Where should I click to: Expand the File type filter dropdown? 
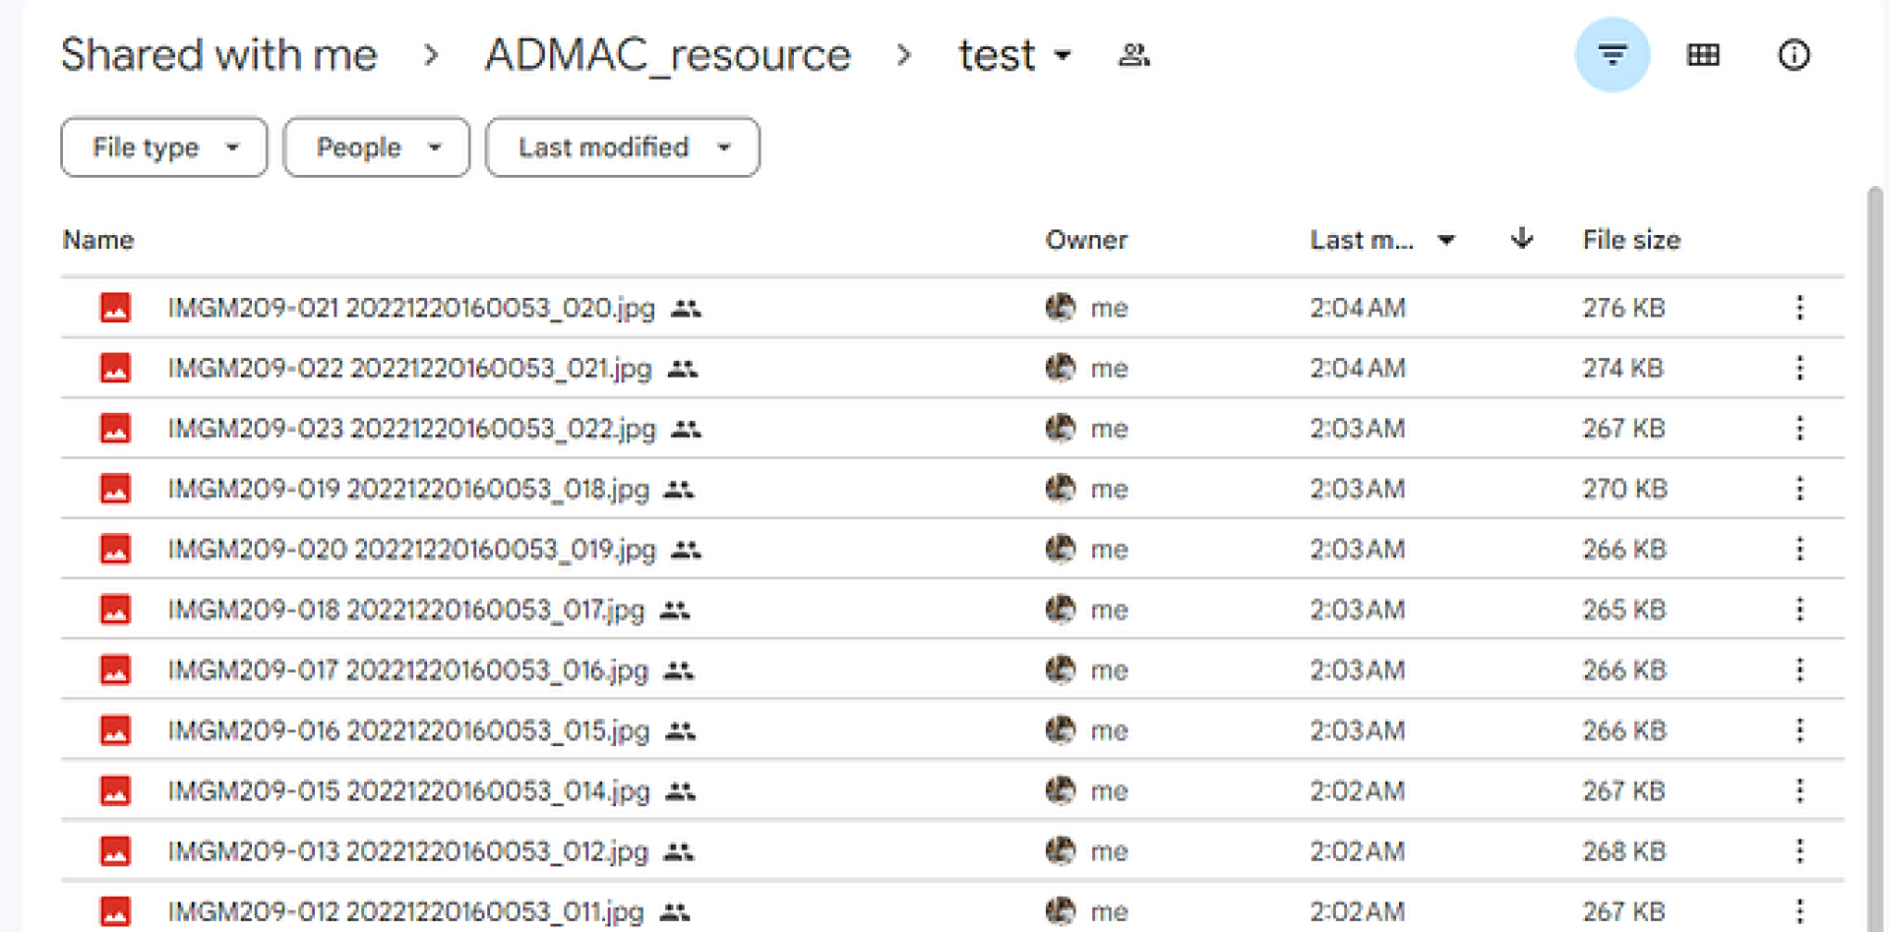pos(164,147)
